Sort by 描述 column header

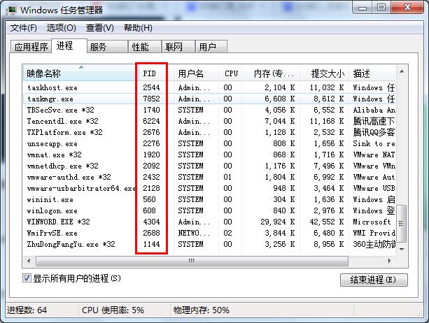pos(372,73)
